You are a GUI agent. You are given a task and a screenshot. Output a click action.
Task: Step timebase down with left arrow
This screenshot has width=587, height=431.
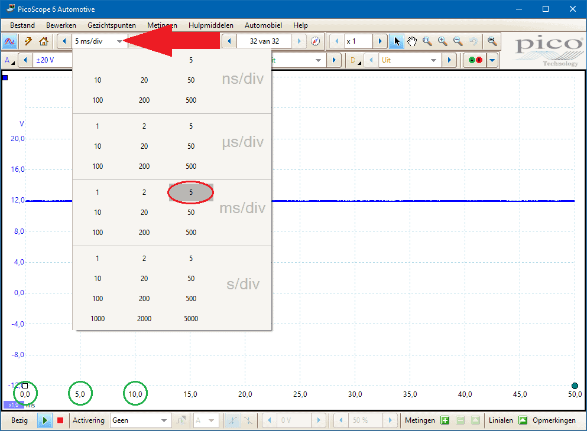(x=64, y=41)
